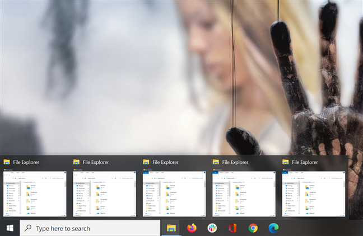Activate the fourth File Explorer window preview
Screen dimensions: 363x236
point(244,194)
